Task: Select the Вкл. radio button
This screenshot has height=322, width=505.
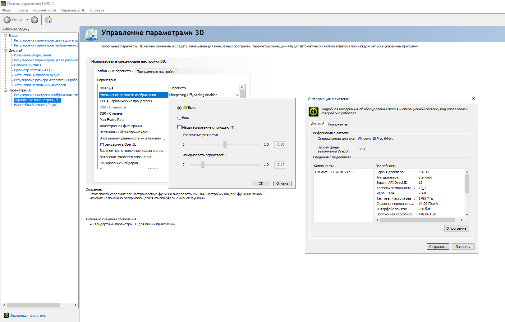Action: [x=179, y=118]
